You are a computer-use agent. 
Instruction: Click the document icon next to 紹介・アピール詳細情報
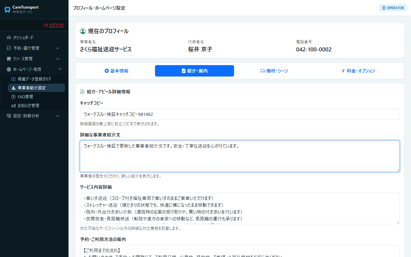(x=82, y=92)
